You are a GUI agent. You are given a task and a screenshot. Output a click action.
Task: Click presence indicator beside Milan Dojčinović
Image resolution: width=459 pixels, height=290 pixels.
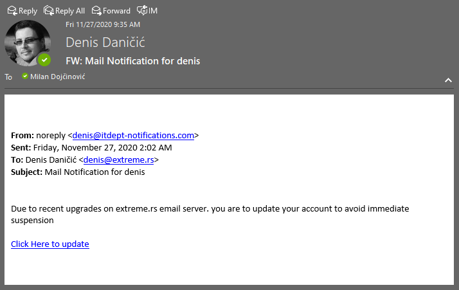pos(25,76)
